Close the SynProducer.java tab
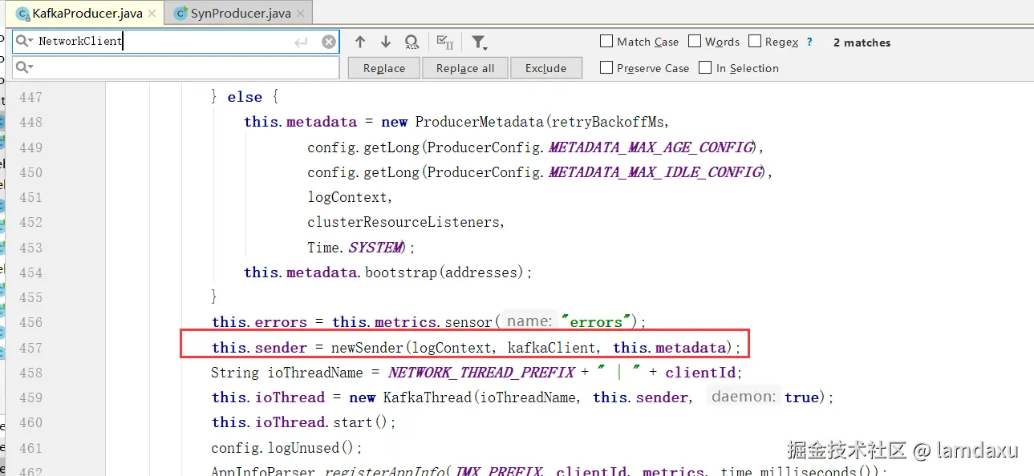Screen dimensions: 1034x476 tap(299, 14)
